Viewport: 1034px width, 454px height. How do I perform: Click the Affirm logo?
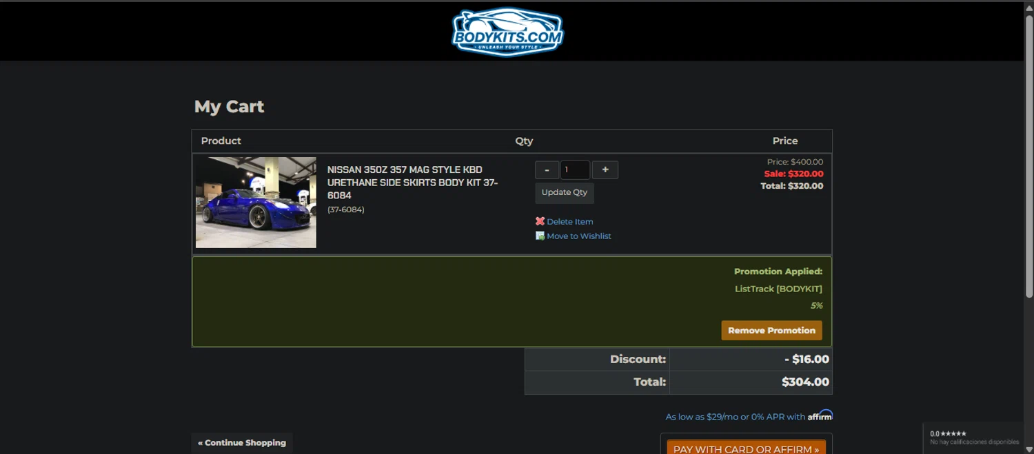click(x=820, y=415)
